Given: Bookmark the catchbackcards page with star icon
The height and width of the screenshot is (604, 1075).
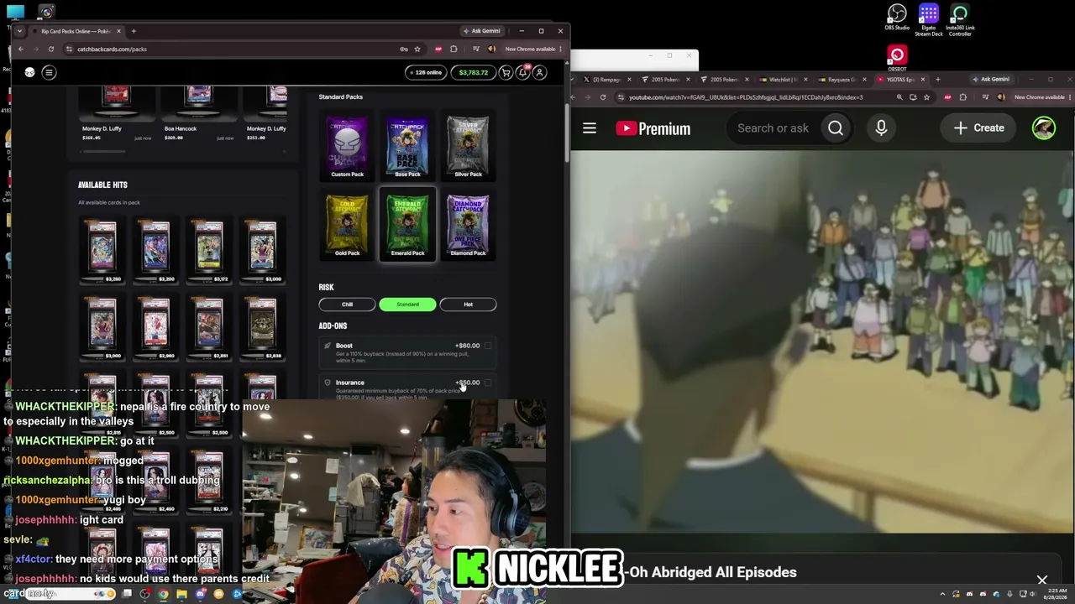Looking at the screenshot, I should tap(417, 49).
